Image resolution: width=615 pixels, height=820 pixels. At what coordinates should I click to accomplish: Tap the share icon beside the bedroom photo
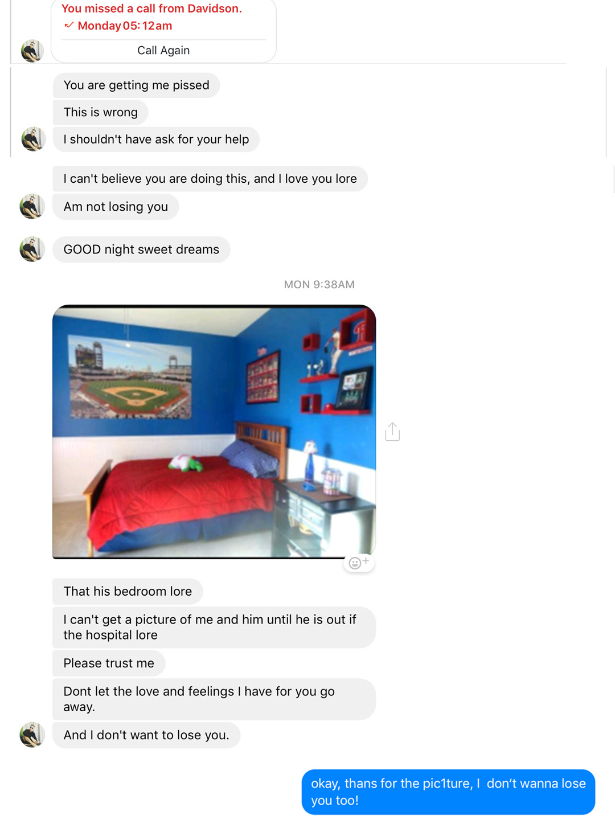(x=392, y=432)
